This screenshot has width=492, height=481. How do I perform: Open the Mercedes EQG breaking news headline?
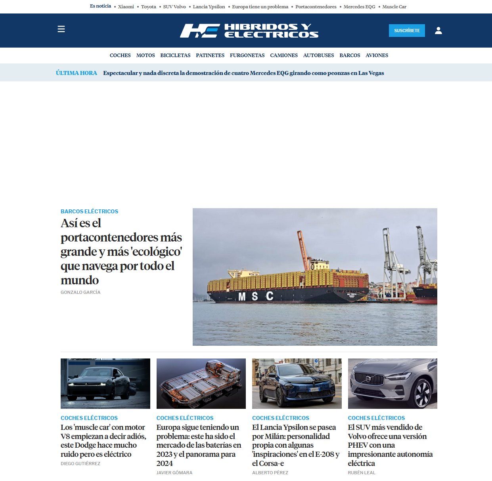243,73
